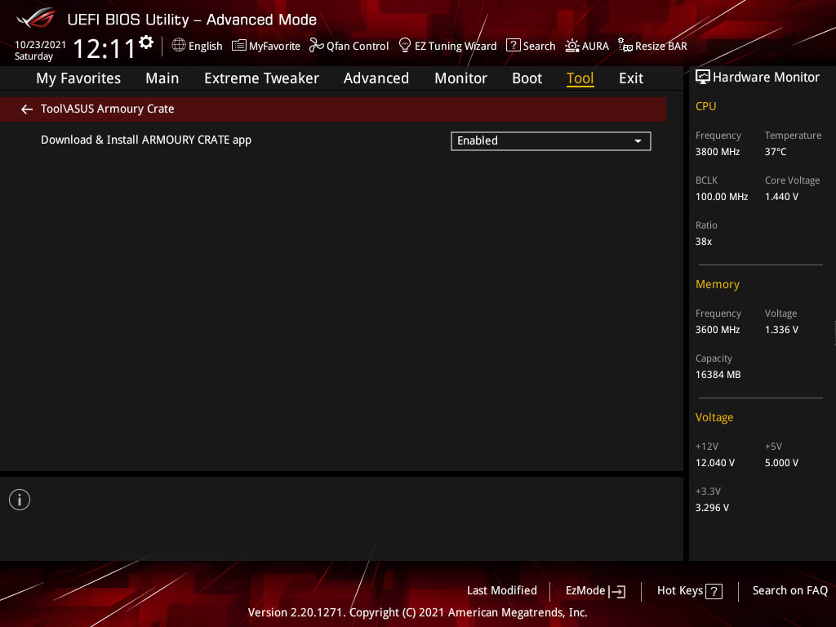Click the Hot Keys question-mark icon
836x627 pixels.
(x=714, y=591)
